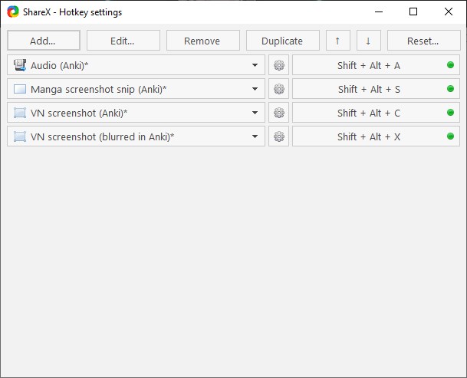467x378 pixels.
Task: Toggle green status dot for Shift + Alt + S
Action: tap(450, 89)
